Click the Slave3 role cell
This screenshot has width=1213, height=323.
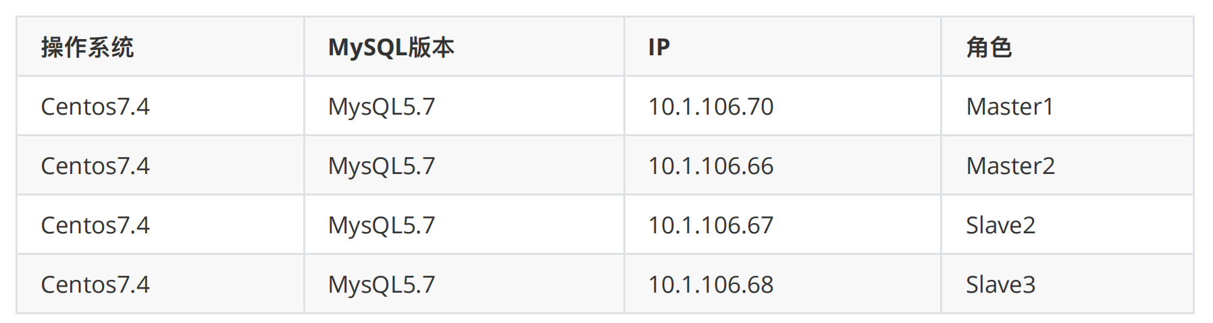(1000, 285)
